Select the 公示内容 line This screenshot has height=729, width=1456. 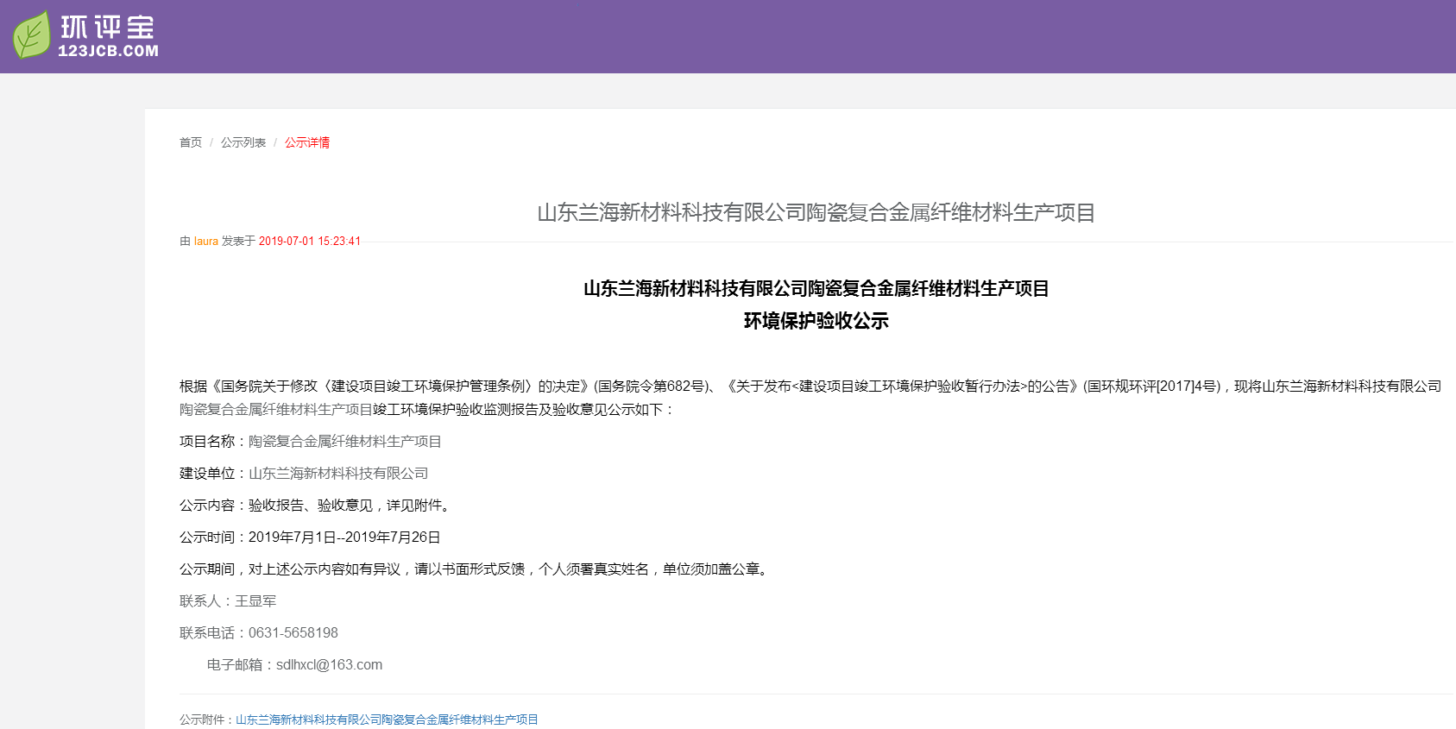click(x=317, y=506)
